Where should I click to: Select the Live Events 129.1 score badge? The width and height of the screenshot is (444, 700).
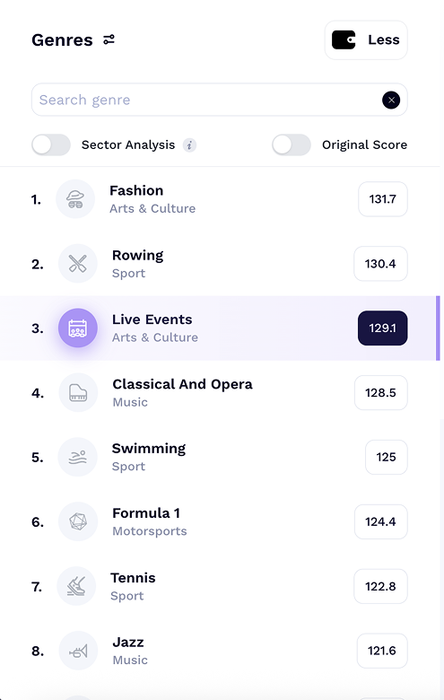tap(383, 328)
